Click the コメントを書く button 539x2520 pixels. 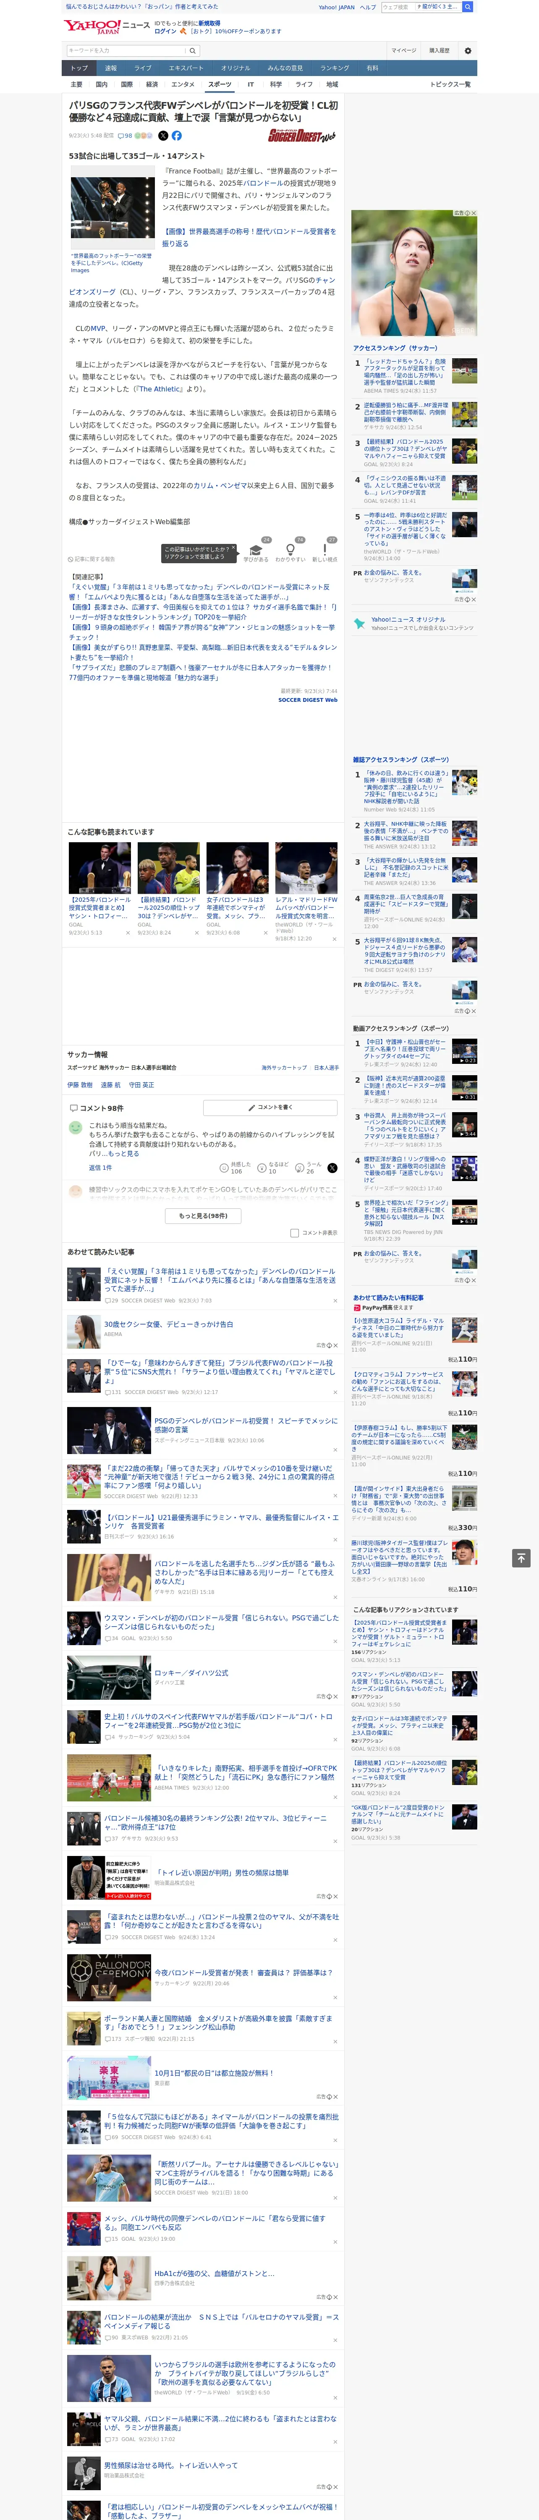270,1108
